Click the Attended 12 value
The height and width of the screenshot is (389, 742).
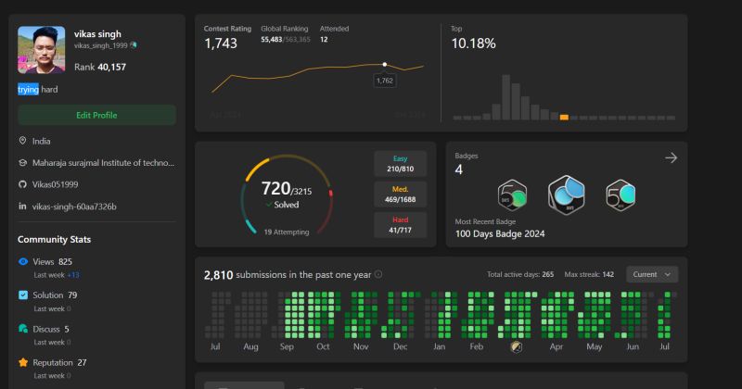[324, 40]
